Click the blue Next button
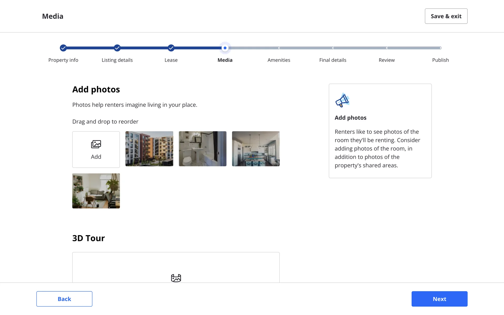The image size is (504, 315). point(439,299)
